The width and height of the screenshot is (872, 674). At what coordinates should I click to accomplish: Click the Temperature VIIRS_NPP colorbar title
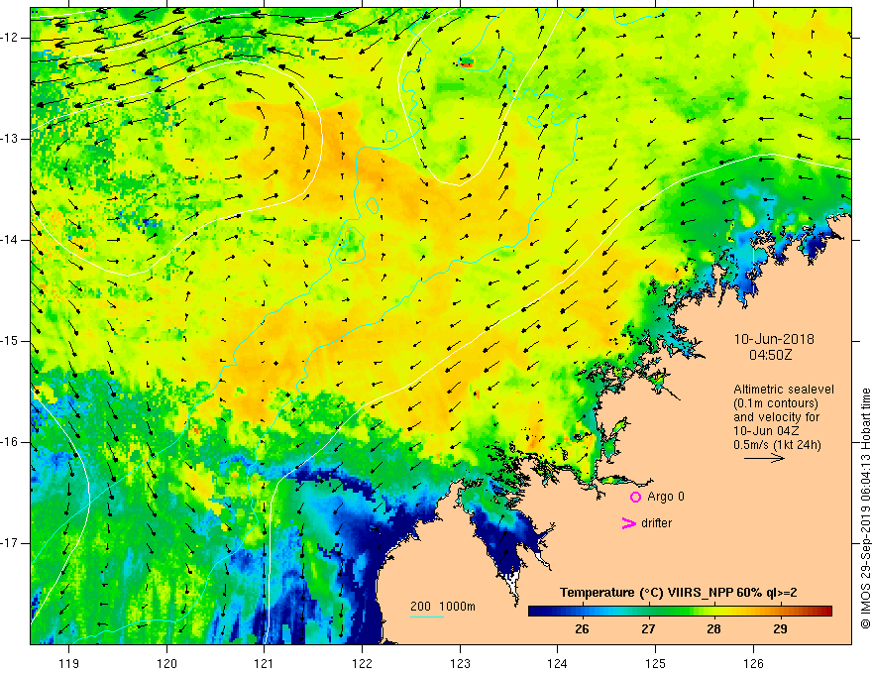tap(679, 593)
